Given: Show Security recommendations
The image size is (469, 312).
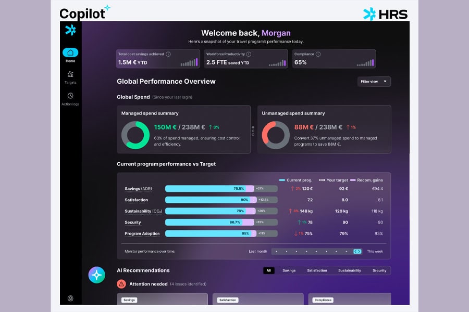Looking at the screenshot, I should coord(379,270).
